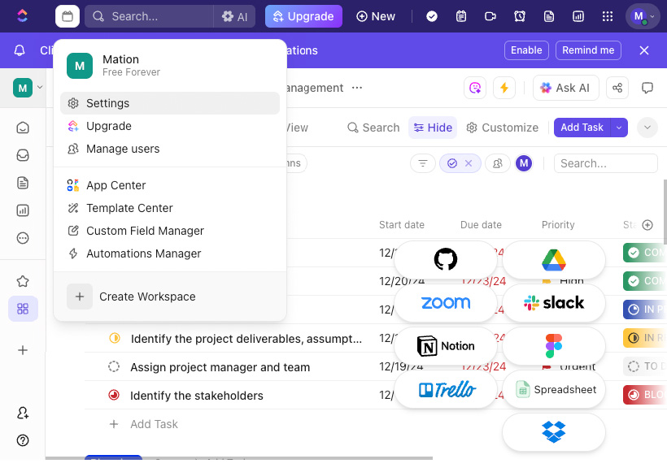
Task: Click the lightning automations icon
Action: [504, 88]
